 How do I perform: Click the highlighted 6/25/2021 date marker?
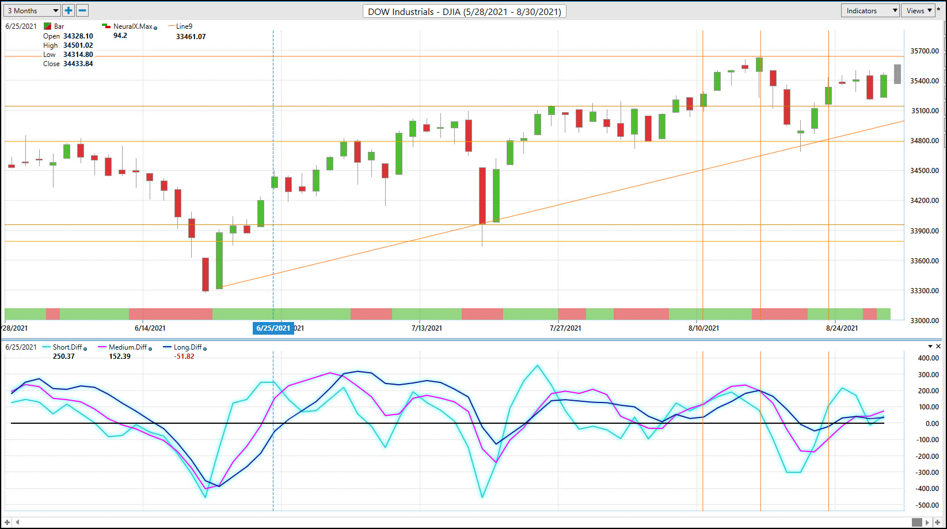click(x=273, y=328)
